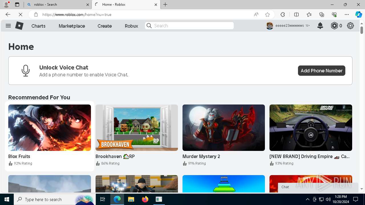This screenshot has height=205, width=365.
Task: Click the 93% Rating text
Action: point(284,163)
